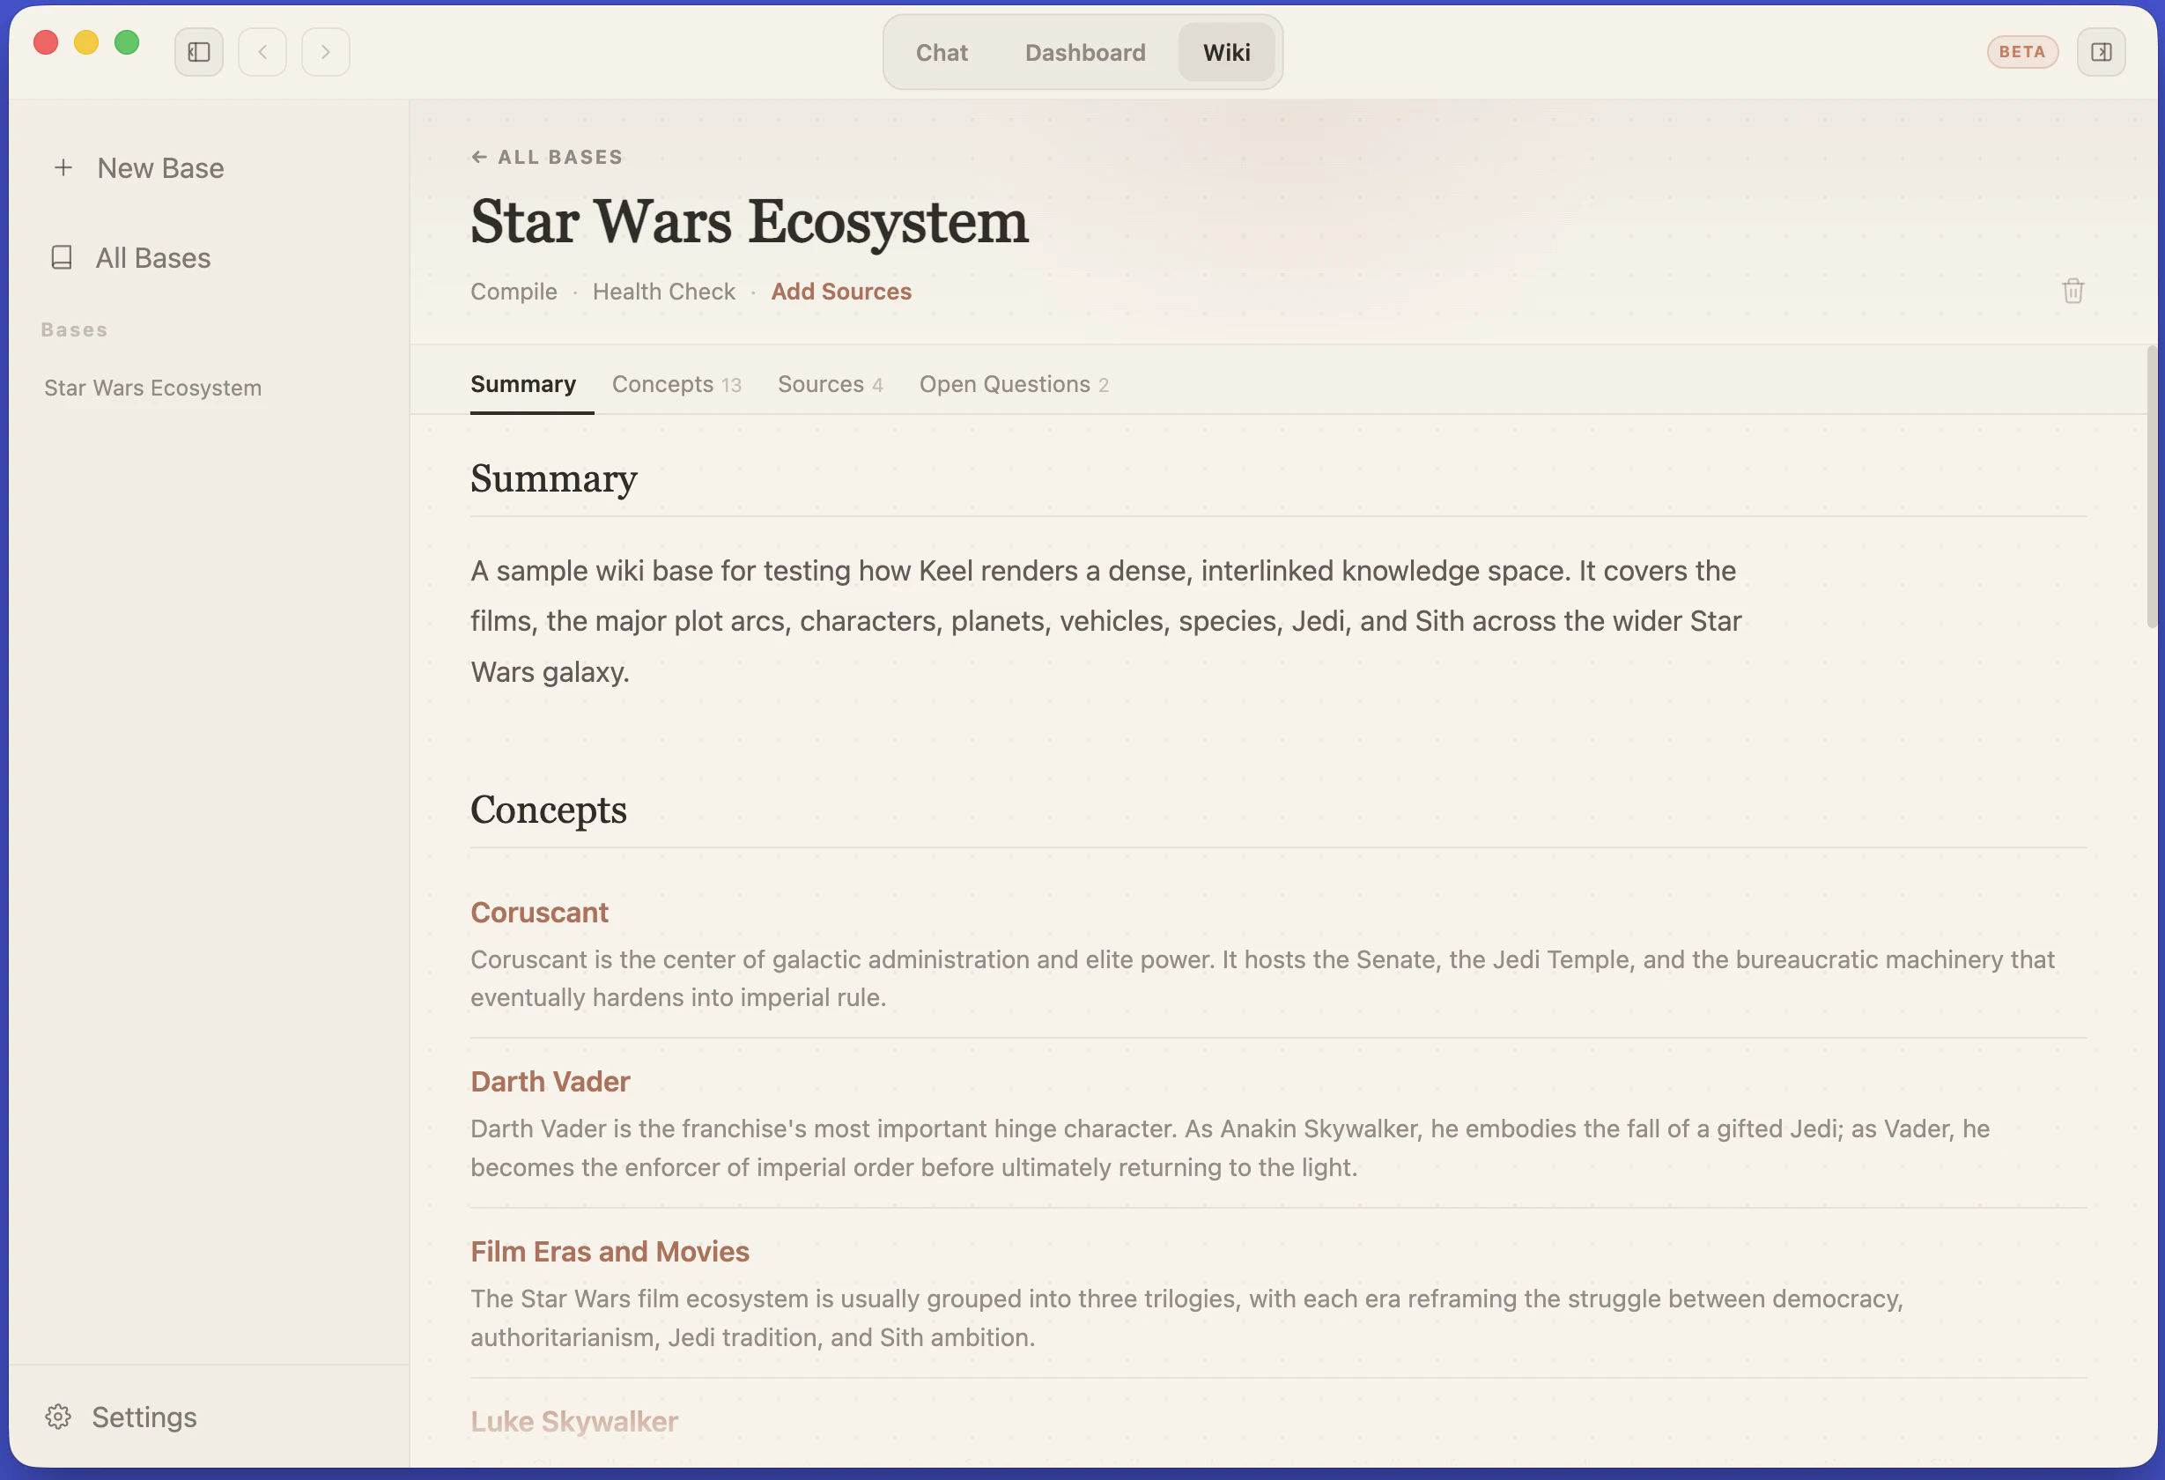Viewport: 2165px width, 1480px height.
Task: Click the Compile action
Action: tap(514, 292)
